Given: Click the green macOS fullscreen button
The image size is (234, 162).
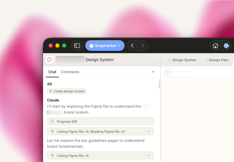Looking at the screenshot, I should [64, 46].
